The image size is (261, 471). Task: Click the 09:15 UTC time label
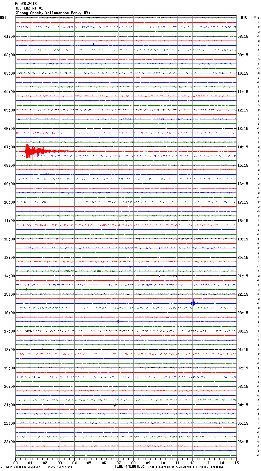(243, 55)
